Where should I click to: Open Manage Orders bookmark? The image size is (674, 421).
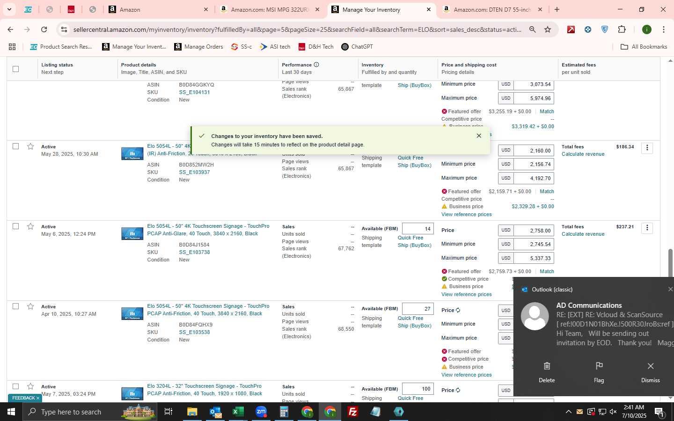199,47
